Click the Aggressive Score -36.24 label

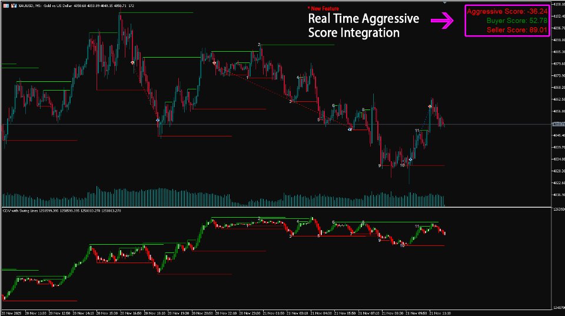pyautogui.click(x=507, y=12)
